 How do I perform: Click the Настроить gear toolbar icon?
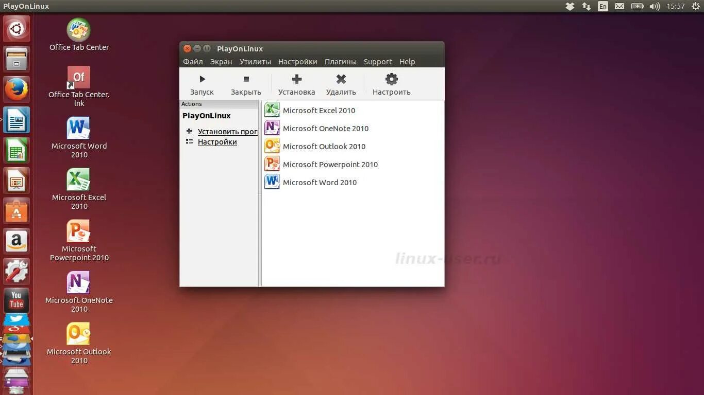392,79
